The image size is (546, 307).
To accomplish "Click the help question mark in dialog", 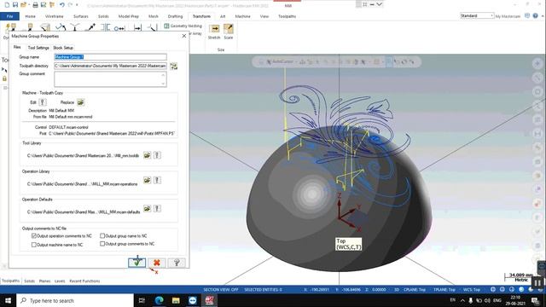I will point(177,263).
